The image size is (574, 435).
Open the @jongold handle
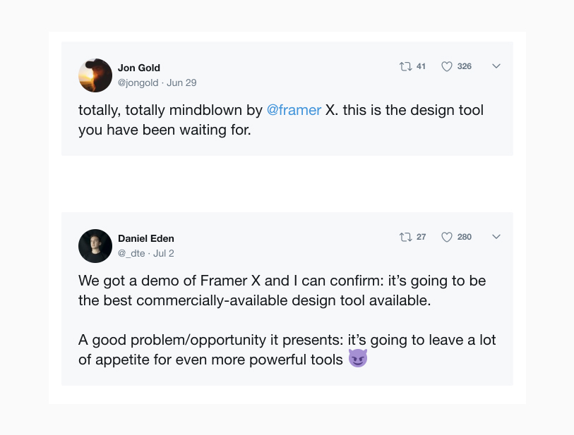coord(138,82)
